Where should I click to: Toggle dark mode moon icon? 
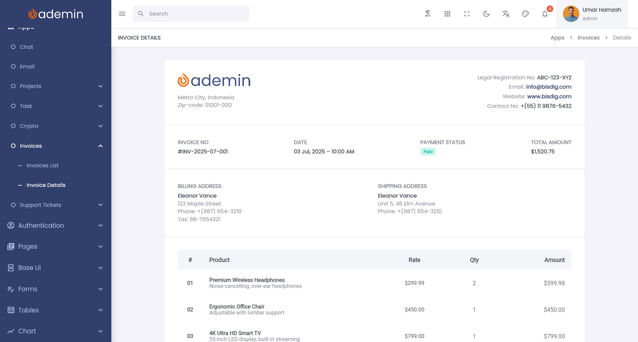click(486, 14)
